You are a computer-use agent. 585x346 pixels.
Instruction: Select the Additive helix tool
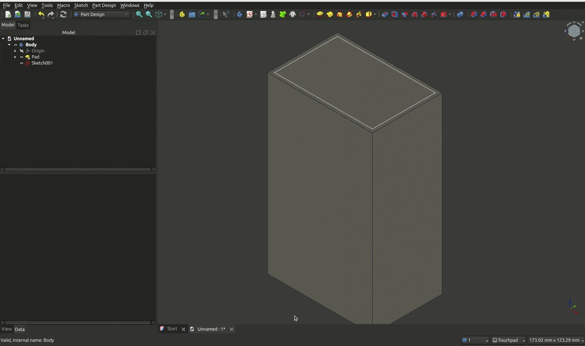[359, 14]
